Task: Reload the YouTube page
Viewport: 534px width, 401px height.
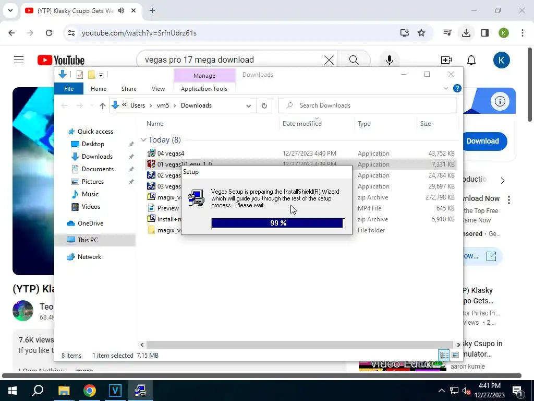Action: tap(49, 33)
